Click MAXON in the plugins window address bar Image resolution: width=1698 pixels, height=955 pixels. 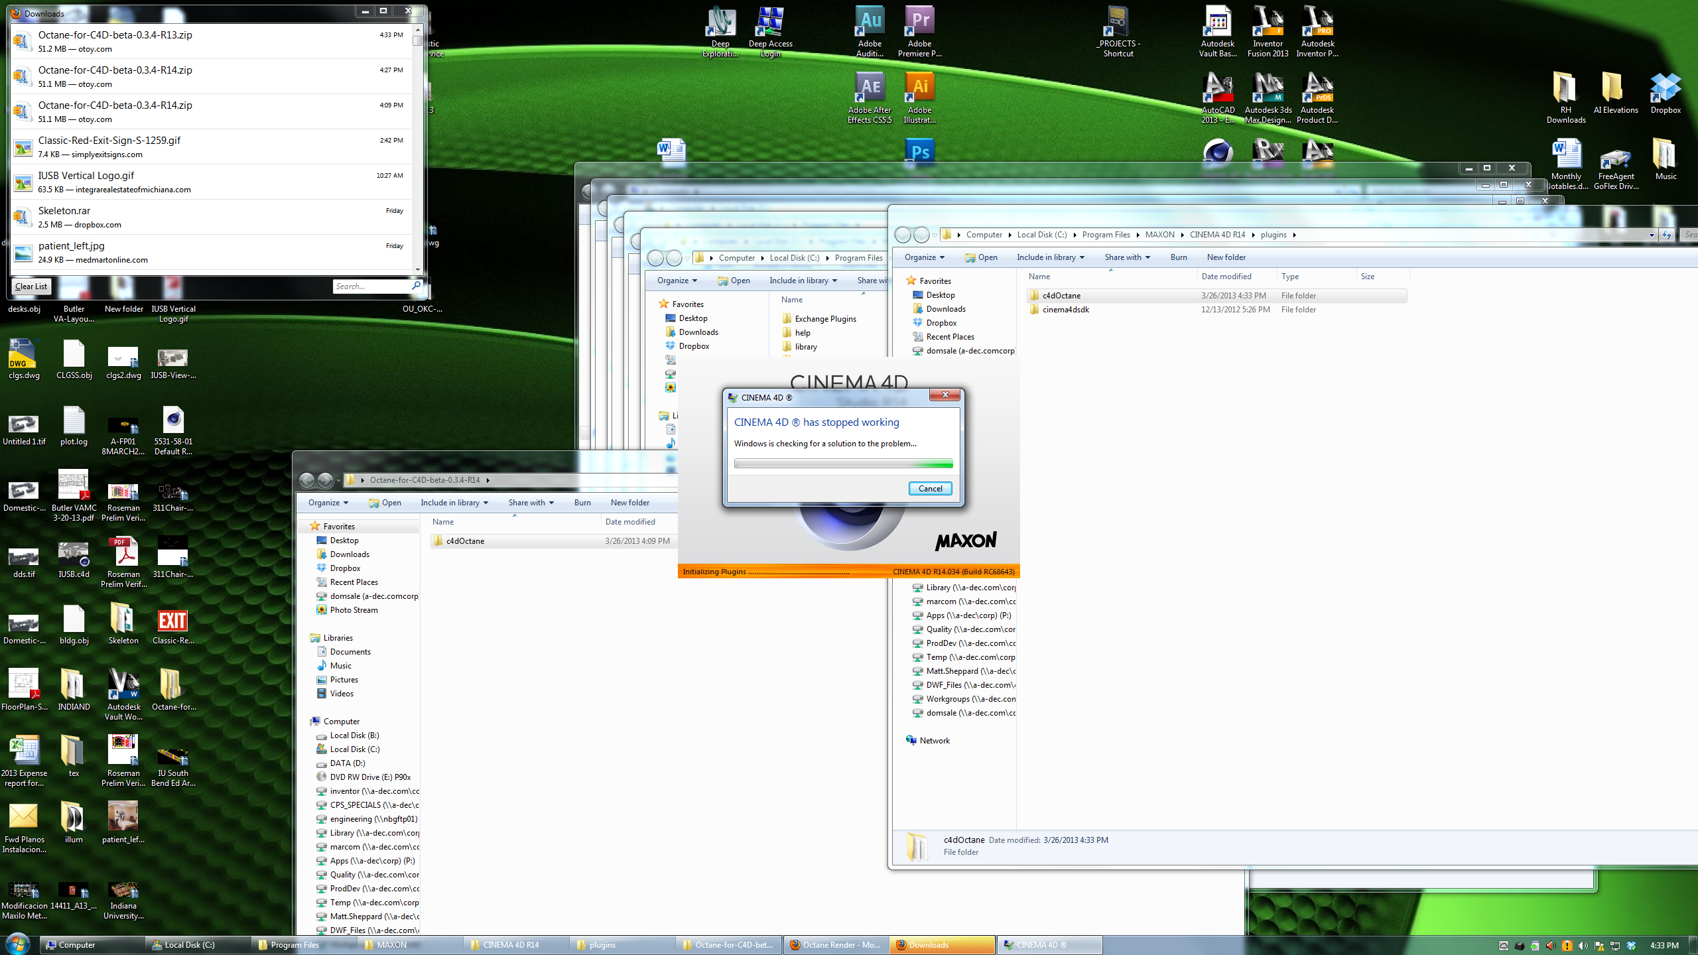click(1159, 235)
